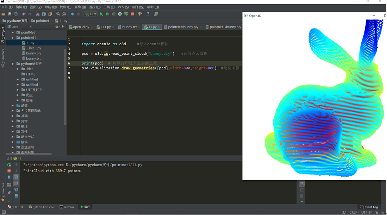
Task: Collapse the pointnet1 folder
Action: point(13,38)
